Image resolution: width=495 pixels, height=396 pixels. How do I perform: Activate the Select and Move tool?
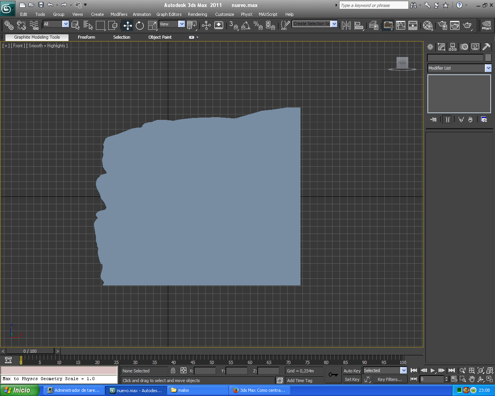[128, 26]
